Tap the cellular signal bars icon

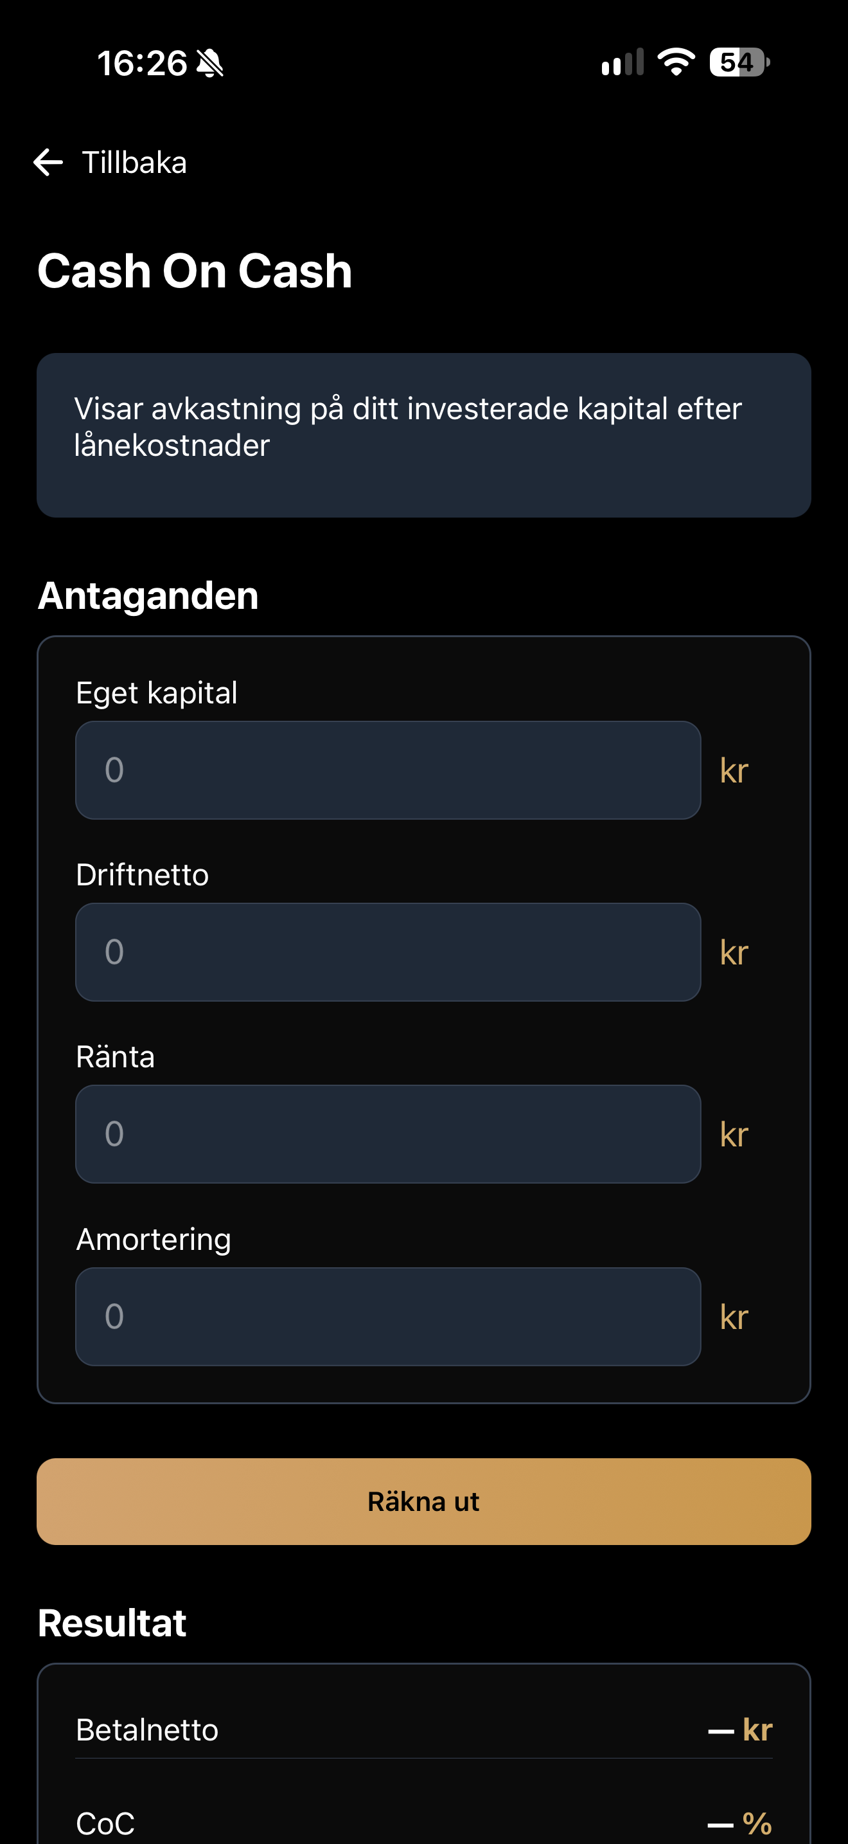pyautogui.click(x=623, y=62)
